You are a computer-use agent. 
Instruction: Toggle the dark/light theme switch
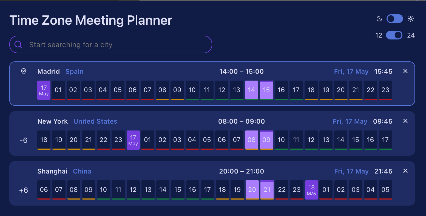pyautogui.click(x=395, y=19)
